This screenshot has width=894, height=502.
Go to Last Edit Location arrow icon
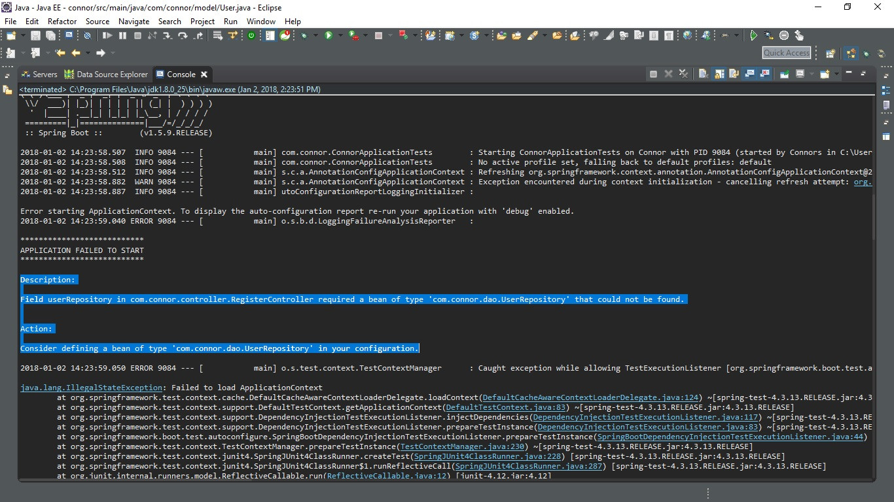(x=60, y=52)
